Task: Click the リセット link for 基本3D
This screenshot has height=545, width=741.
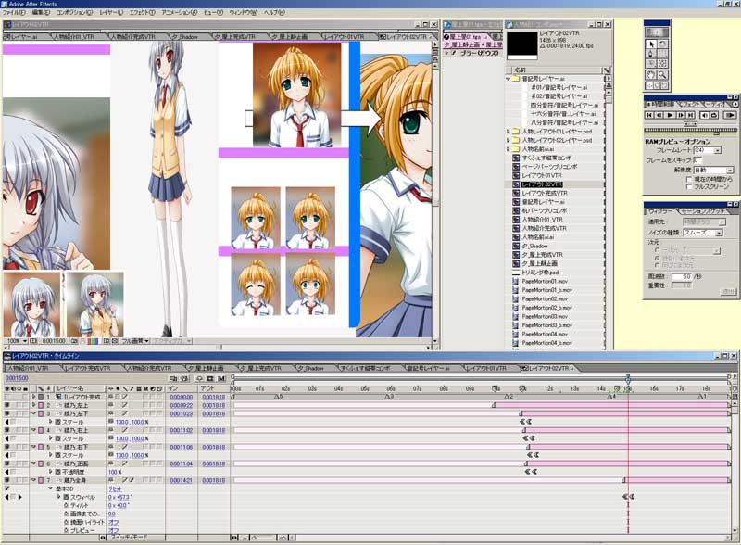Action: tap(115, 488)
